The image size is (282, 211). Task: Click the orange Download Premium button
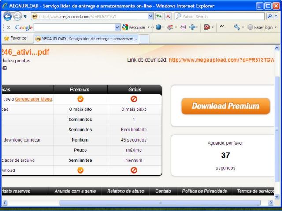(x=226, y=106)
